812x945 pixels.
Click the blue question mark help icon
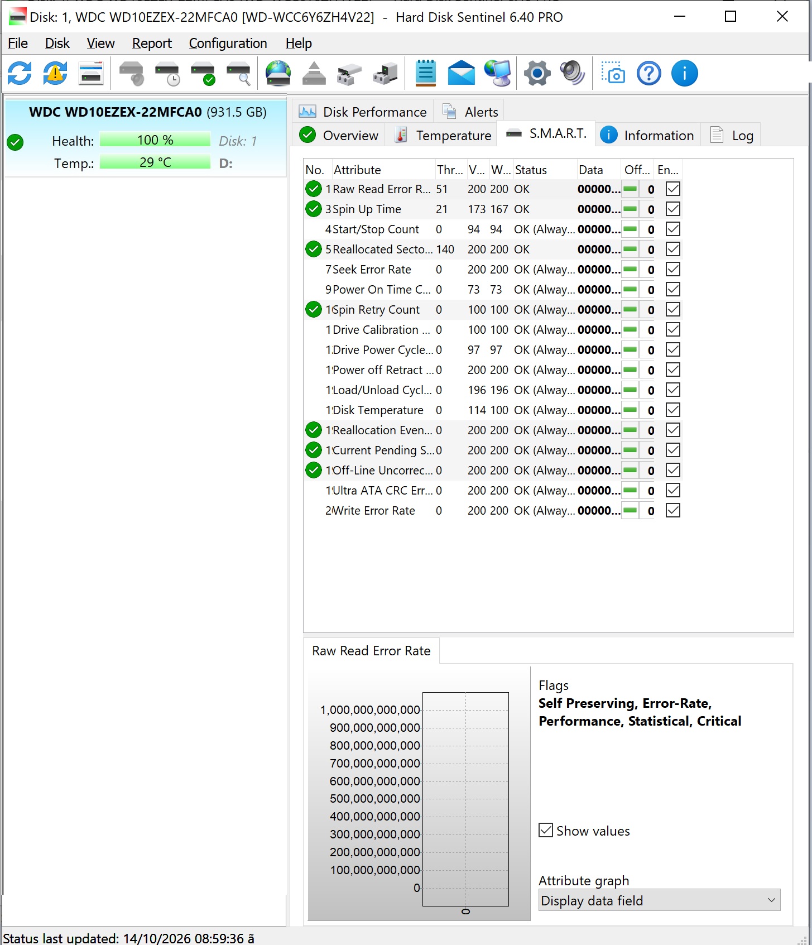649,73
